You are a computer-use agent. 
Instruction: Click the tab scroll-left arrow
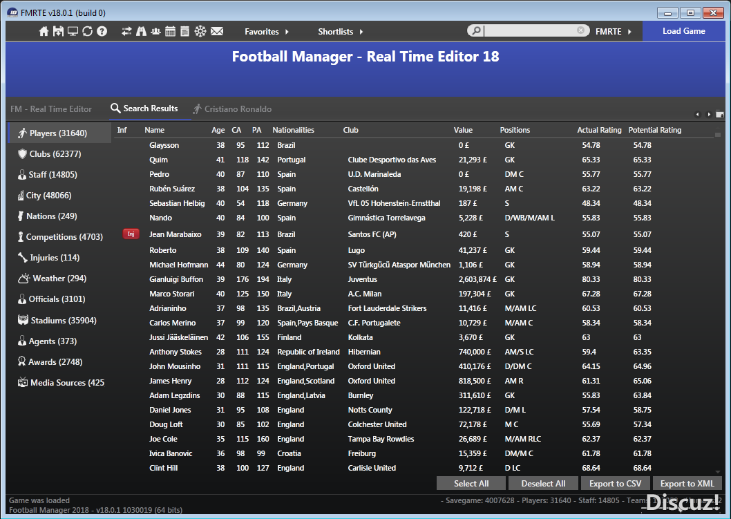(x=698, y=114)
